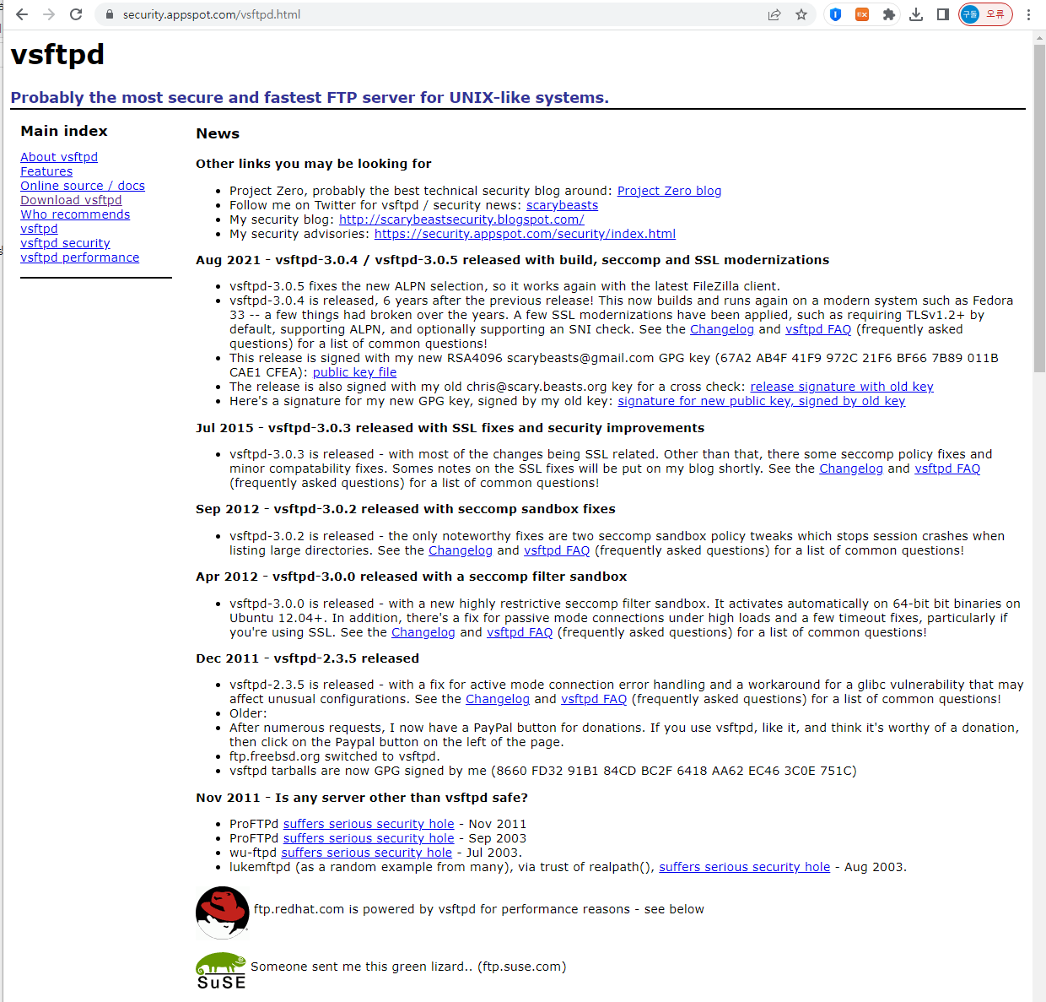Screen dimensions: 1046x1002
Task: Click 'Other links you may be looking for'
Action: (x=314, y=164)
